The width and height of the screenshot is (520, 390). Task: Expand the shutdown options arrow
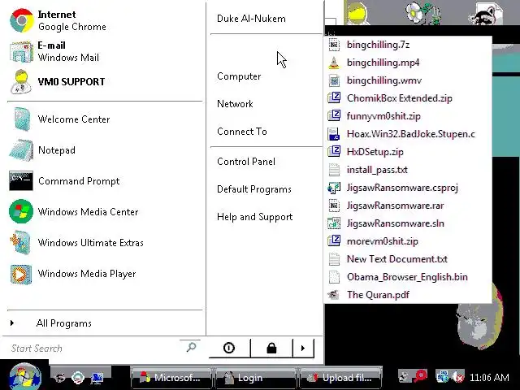pyautogui.click(x=303, y=348)
